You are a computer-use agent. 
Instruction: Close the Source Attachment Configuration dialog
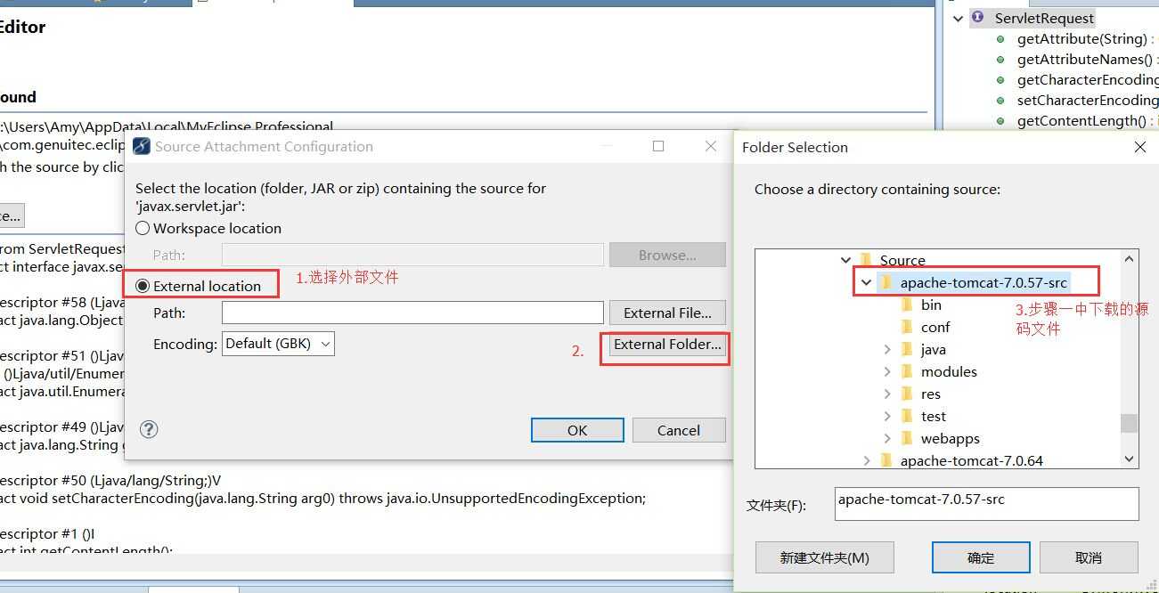710,146
